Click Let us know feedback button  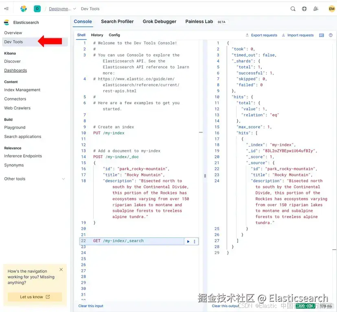pos(35,297)
